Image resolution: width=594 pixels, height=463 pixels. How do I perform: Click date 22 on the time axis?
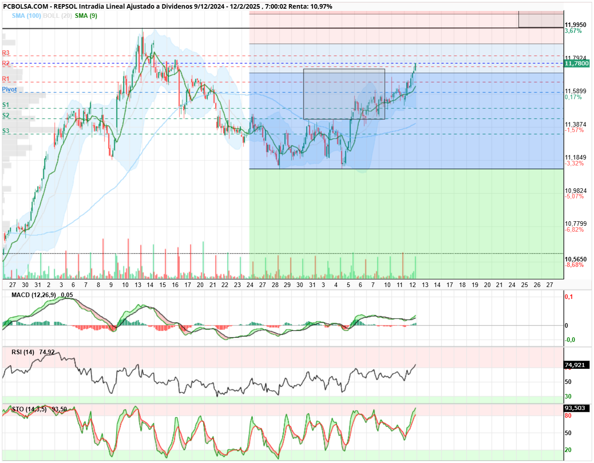225,285
